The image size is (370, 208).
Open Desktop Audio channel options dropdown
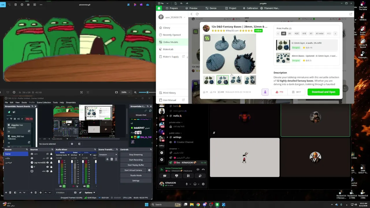(68, 155)
